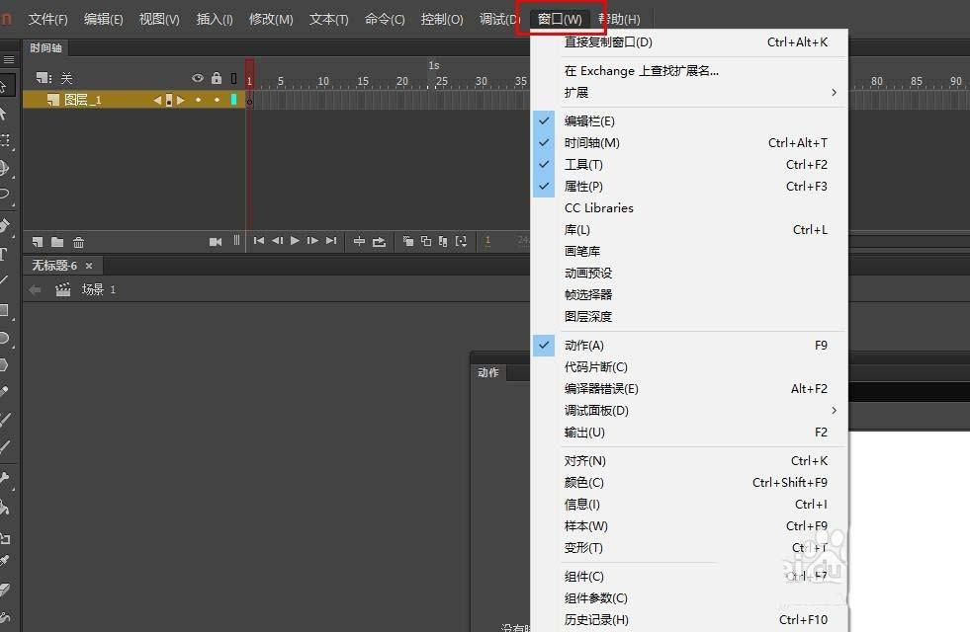Viewport: 970px width, 632px height.
Task: Lock the 图层_1 layer
Action: [217, 99]
